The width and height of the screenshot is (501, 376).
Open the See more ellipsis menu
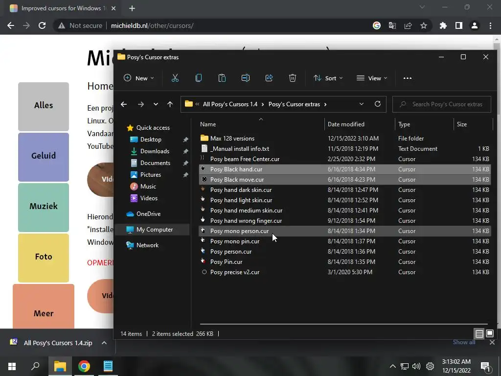pos(408,78)
